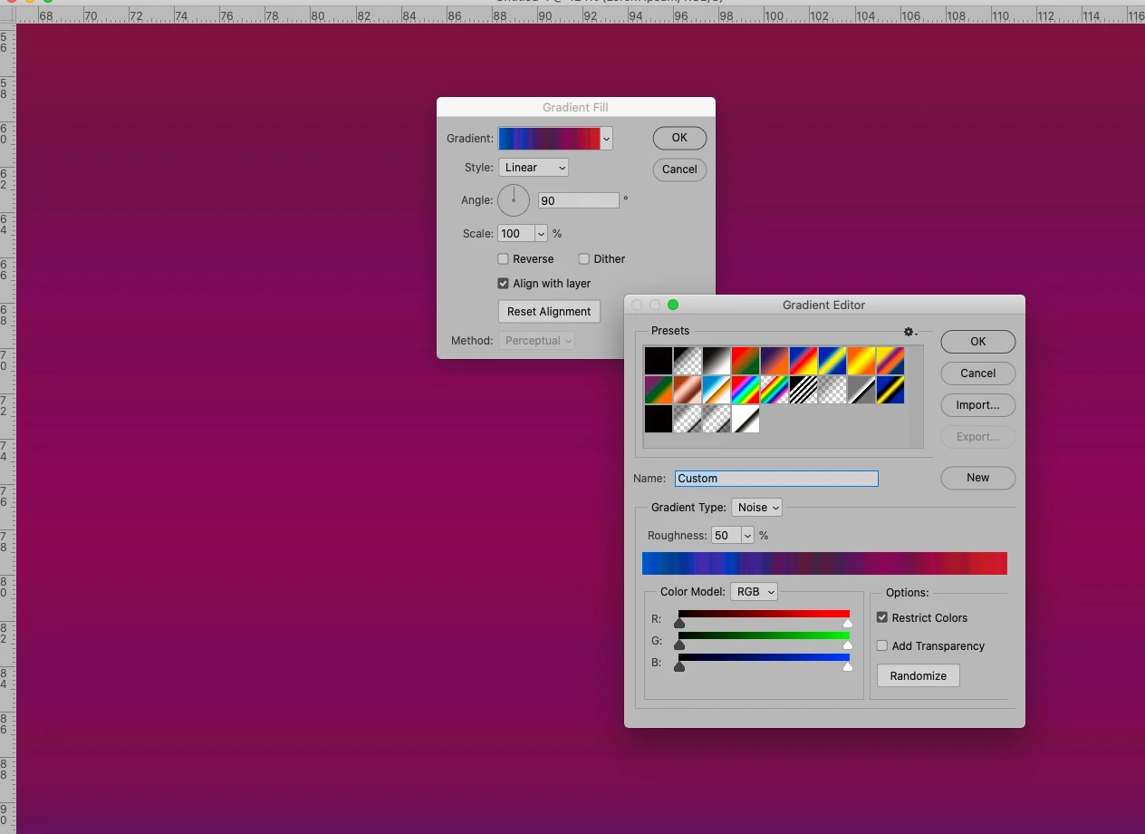
Task: Select the copper gradient preset
Action: [688, 390]
